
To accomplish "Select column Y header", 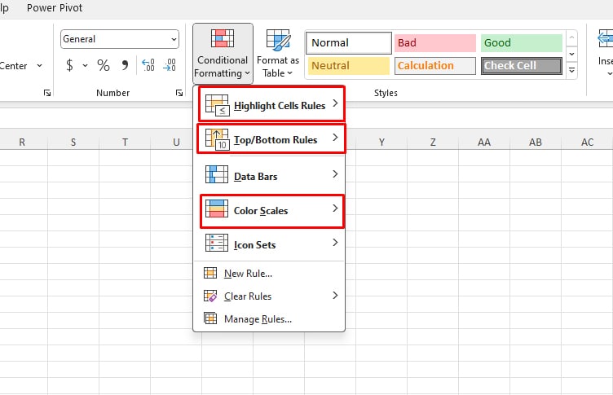I will 381,143.
